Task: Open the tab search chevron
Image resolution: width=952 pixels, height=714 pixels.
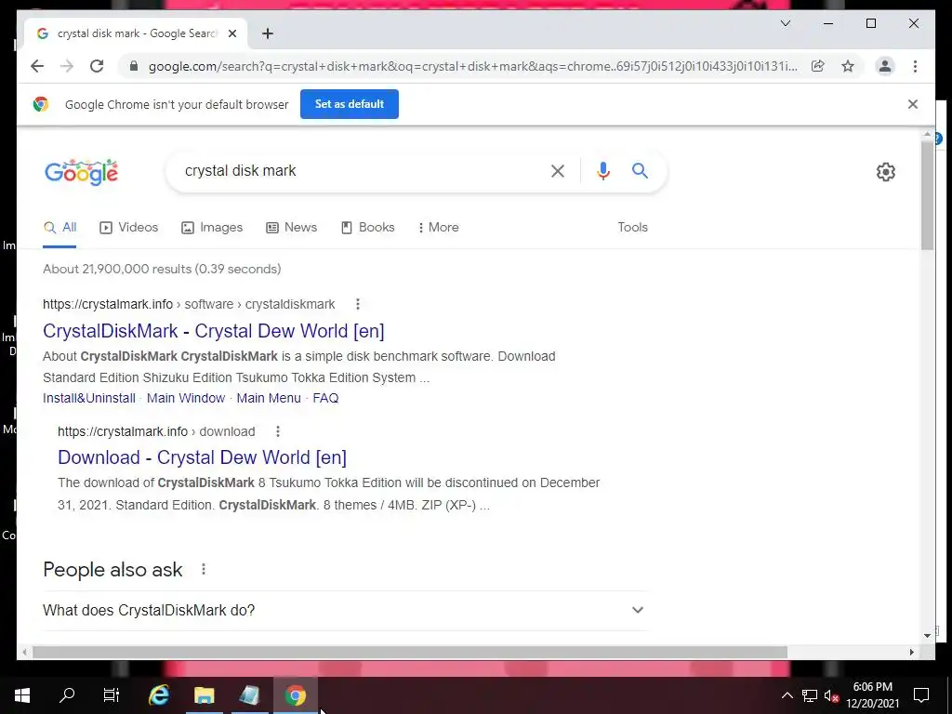Action: point(785,23)
